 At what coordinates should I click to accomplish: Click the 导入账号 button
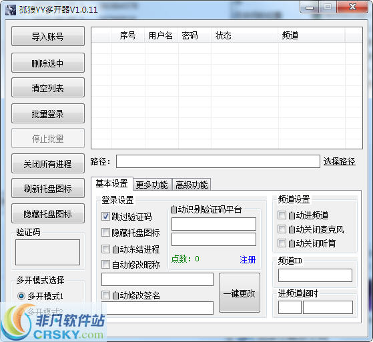(48, 36)
